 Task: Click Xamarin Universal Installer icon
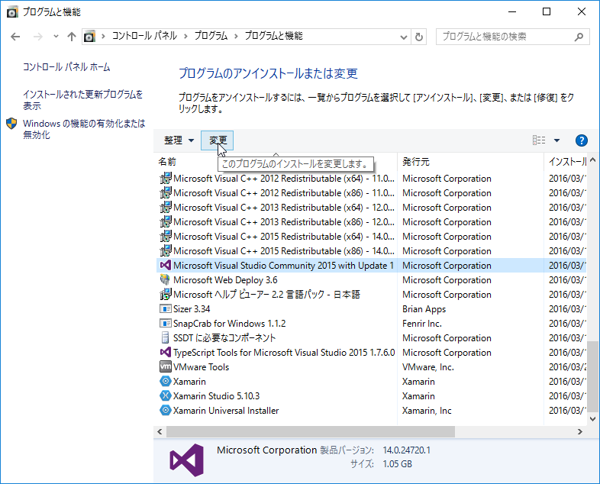pos(166,410)
